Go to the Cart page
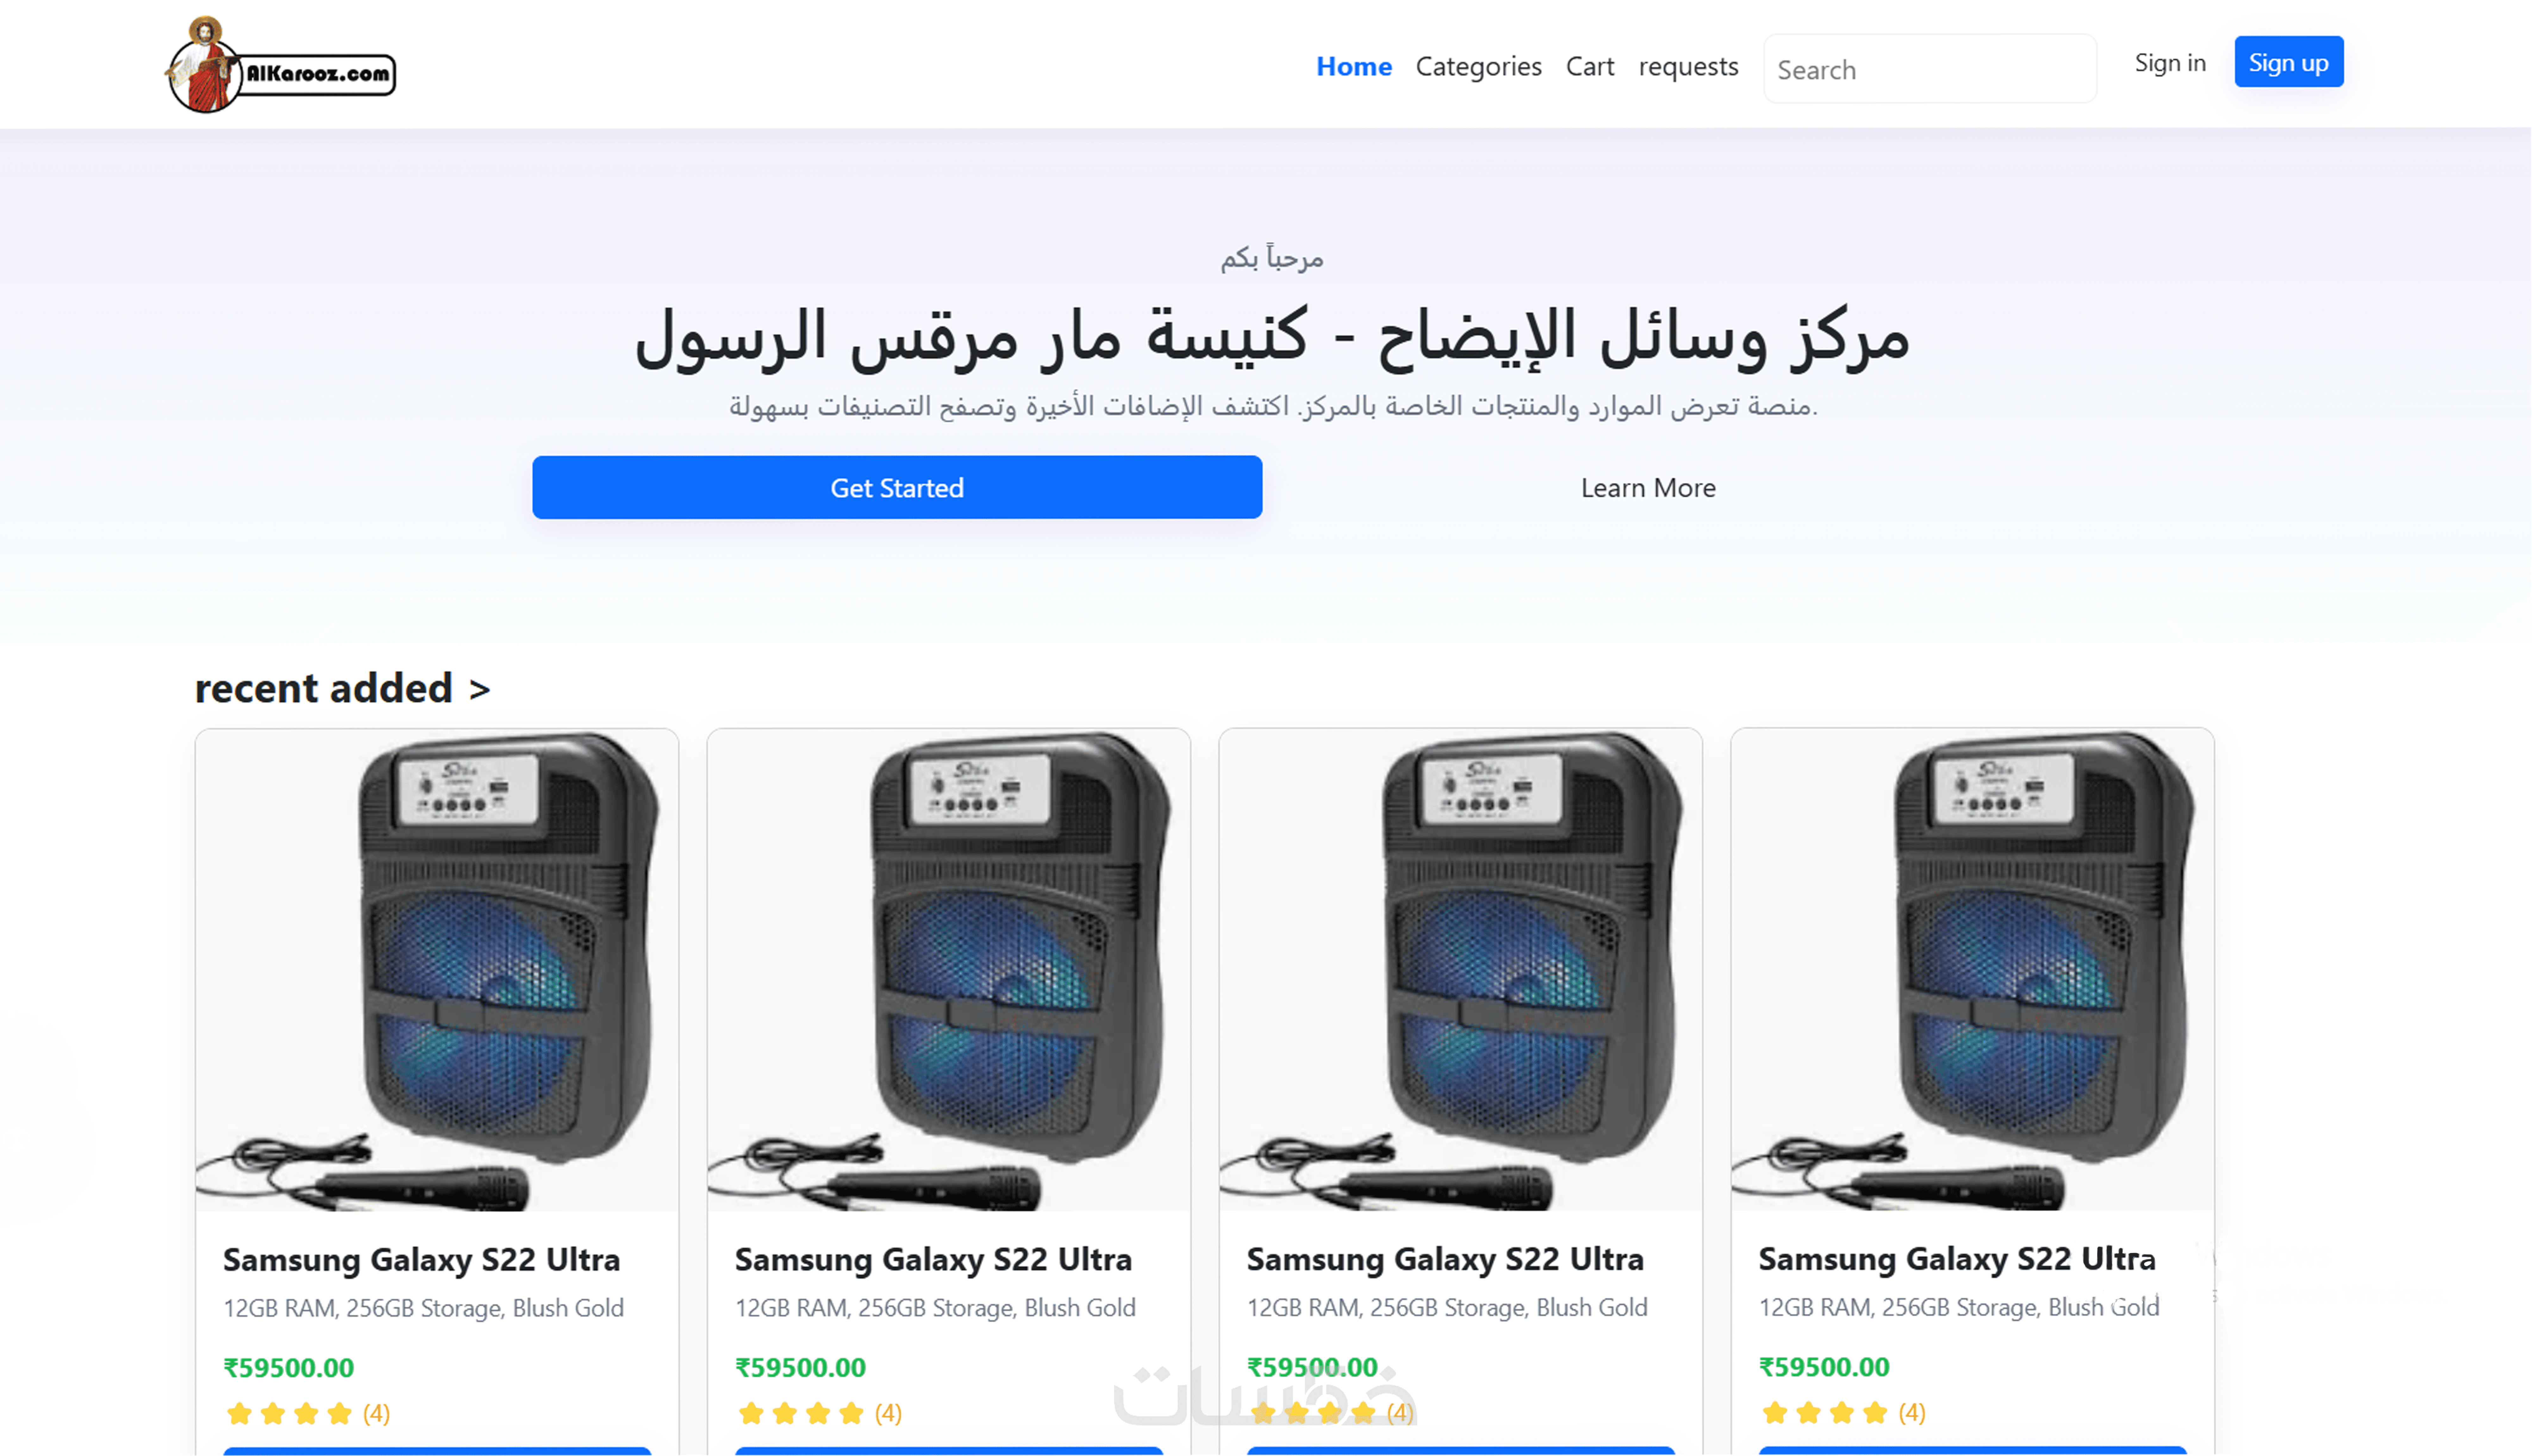The width and height of the screenshot is (2532, 1456). coord(1589,66)
